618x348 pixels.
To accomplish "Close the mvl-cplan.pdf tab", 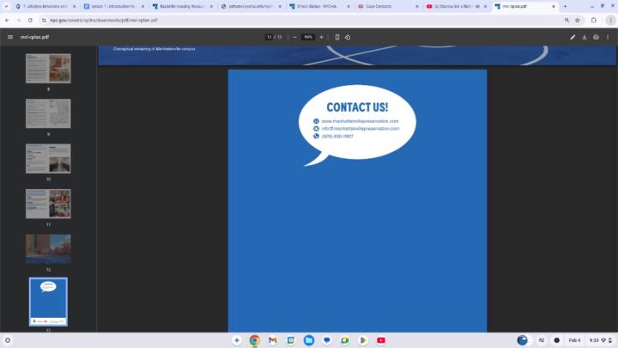I will (x=554, y=6).
